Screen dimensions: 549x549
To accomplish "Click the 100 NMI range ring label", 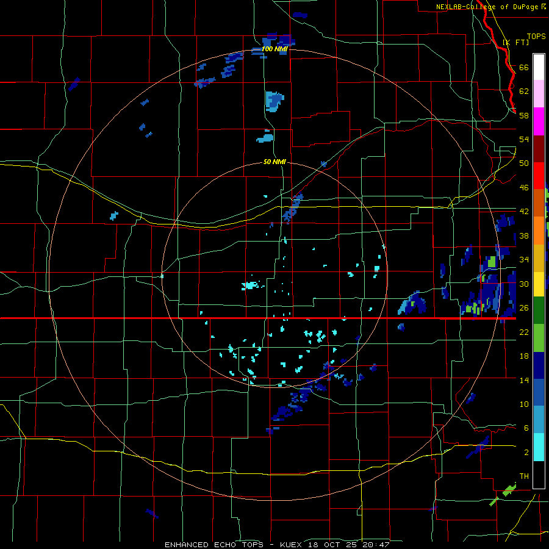I will click(274, 49).
